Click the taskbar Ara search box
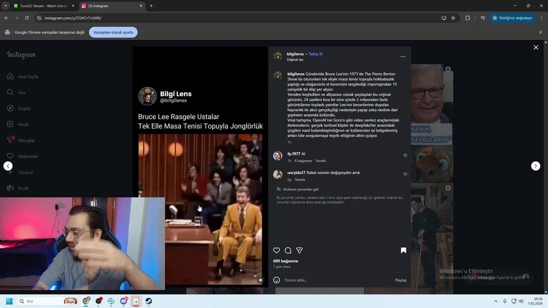The height and width of the screenshot is (308, 548). pyautogui.click(x=48, y=301)
